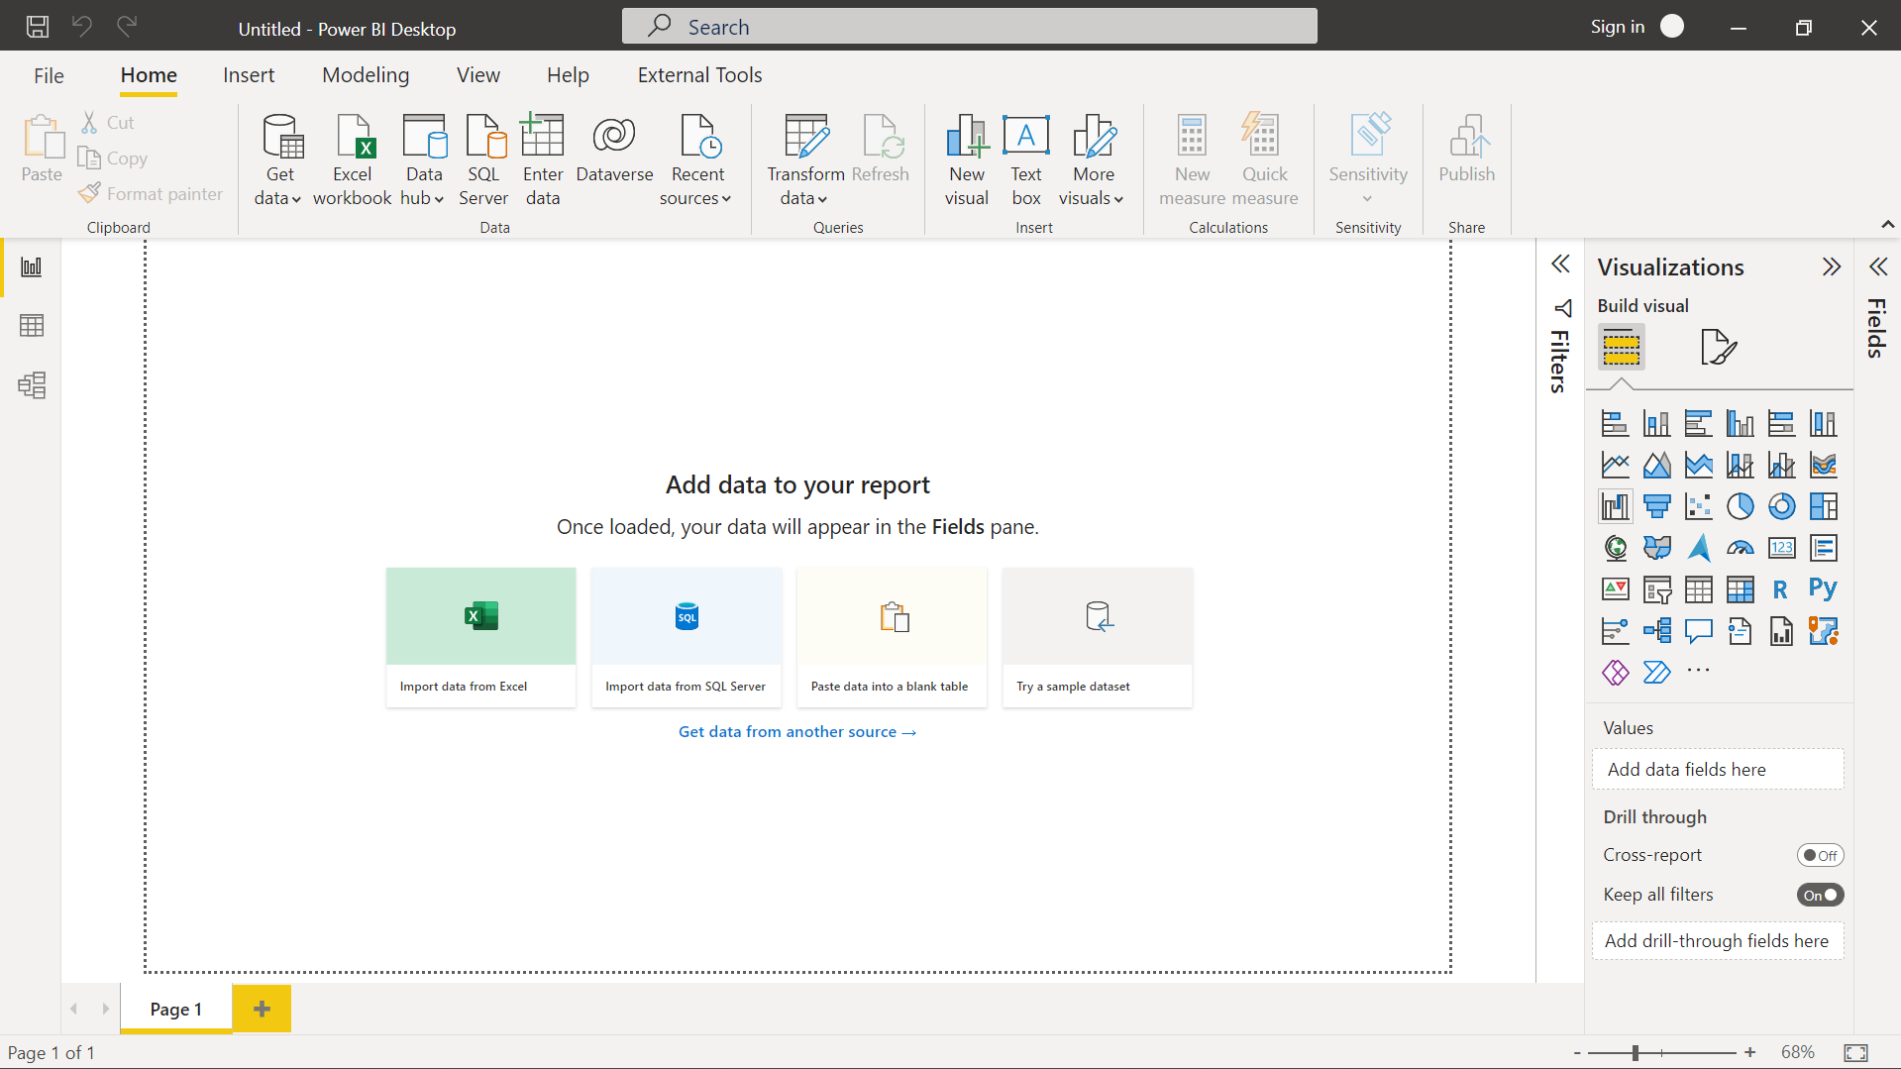
Task: Open Data view from the left sidebar
Action: click(33, 325)
